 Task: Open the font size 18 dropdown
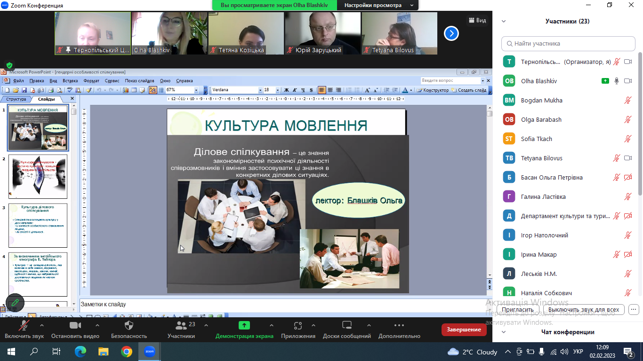[278, 90]
